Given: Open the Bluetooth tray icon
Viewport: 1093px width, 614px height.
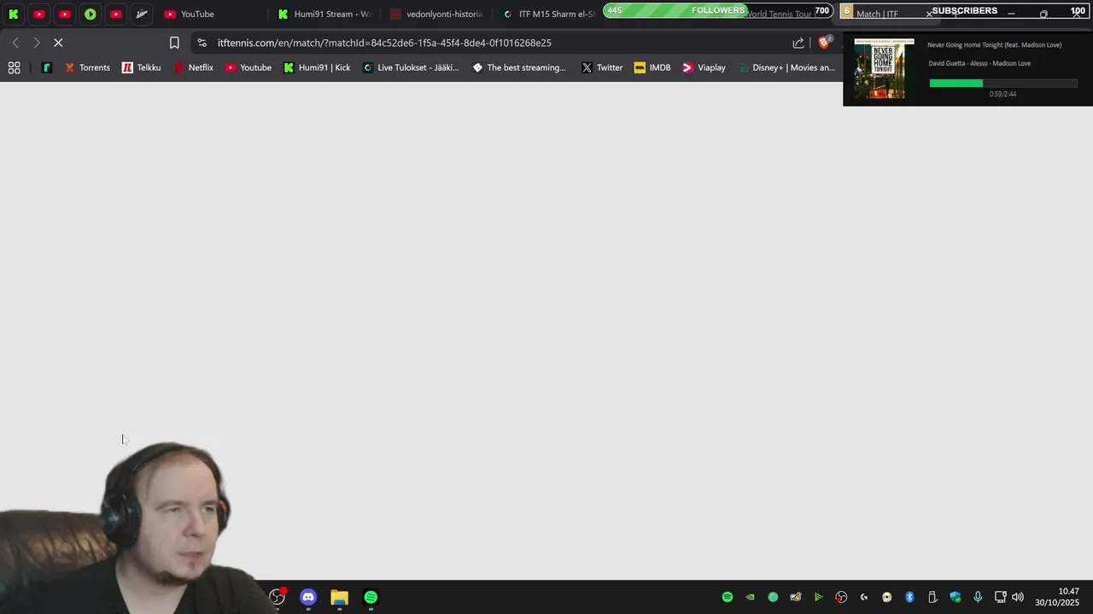Looking at the screenshot, I should (x=909, y=597).
